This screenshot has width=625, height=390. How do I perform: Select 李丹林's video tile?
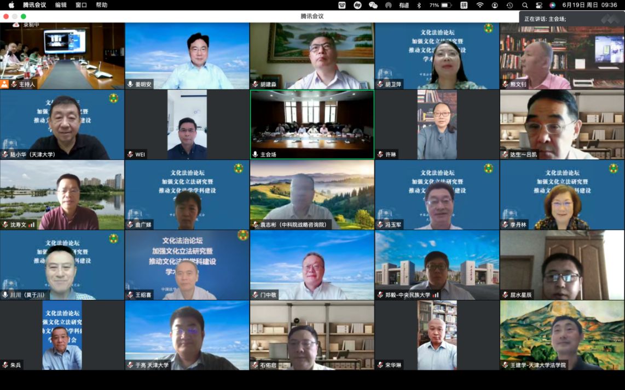tap(562, 194)
